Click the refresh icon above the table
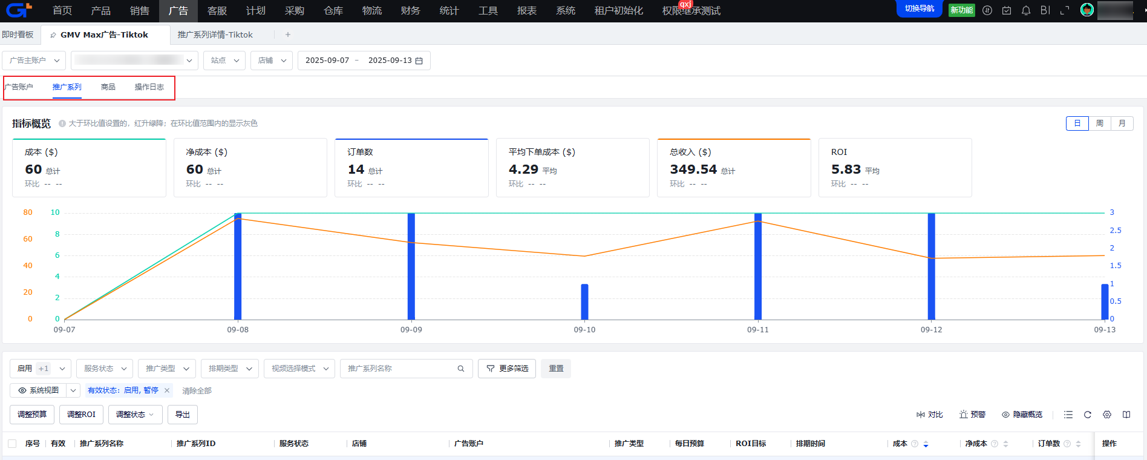The height and width of the screenshot is (460, 1147). pos(1087,415)
